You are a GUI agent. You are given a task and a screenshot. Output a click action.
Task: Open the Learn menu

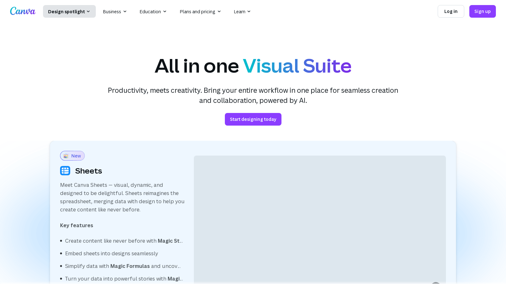point(242,11)
